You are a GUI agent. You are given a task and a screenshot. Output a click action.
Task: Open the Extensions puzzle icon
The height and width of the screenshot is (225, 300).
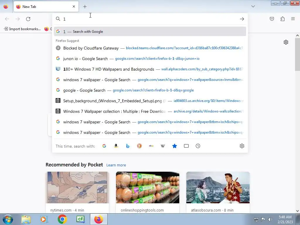[282, 19]
